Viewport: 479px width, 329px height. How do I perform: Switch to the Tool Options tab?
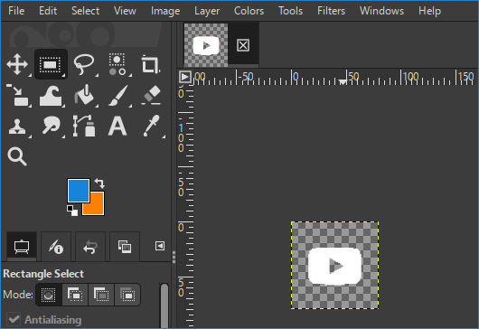click(x=22, y=247)
